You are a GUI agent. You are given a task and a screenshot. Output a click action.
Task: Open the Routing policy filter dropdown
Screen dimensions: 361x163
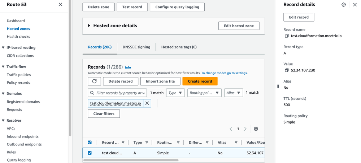coord(204,93)
